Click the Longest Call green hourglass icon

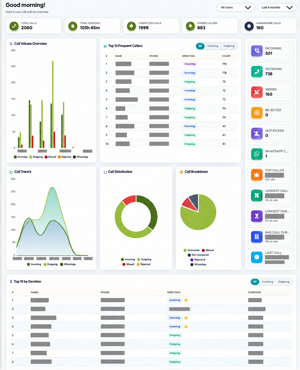pos(257,195)
